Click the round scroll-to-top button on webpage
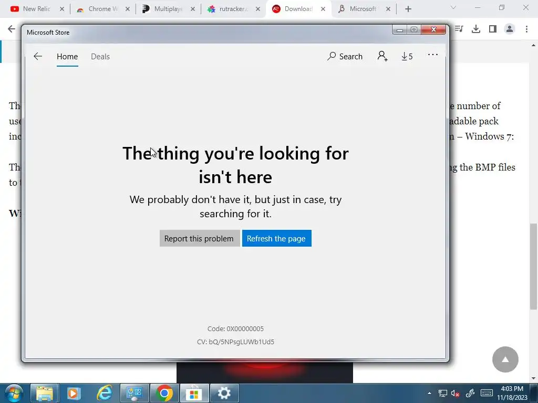The image size is (538, 403). click(x=505, y=359)
